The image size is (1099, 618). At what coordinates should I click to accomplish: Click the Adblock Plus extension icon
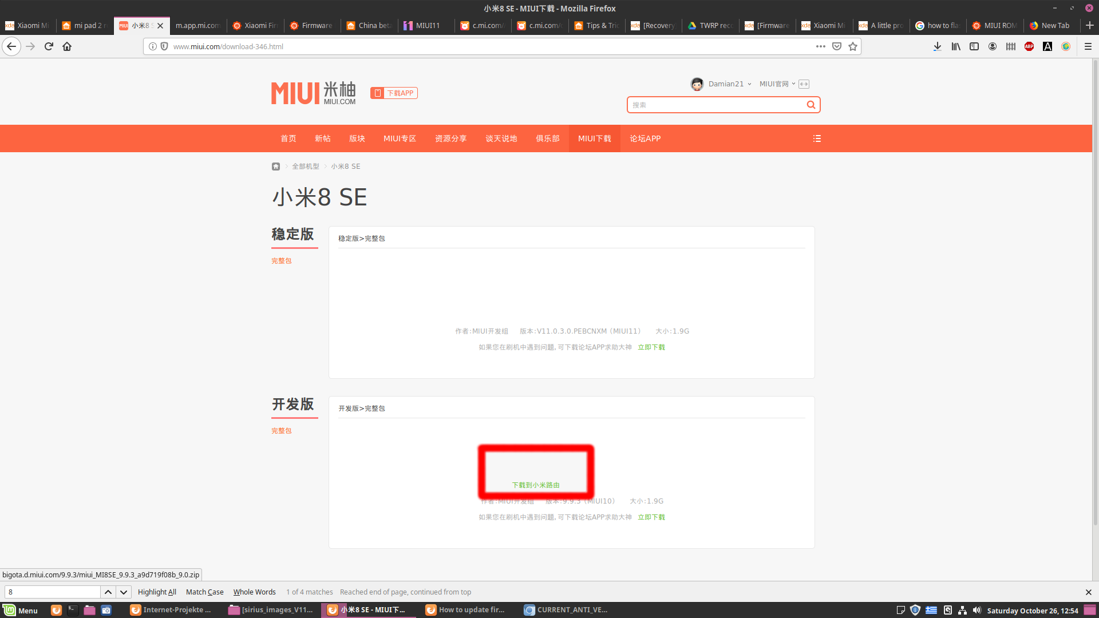tap(1029, 46)
